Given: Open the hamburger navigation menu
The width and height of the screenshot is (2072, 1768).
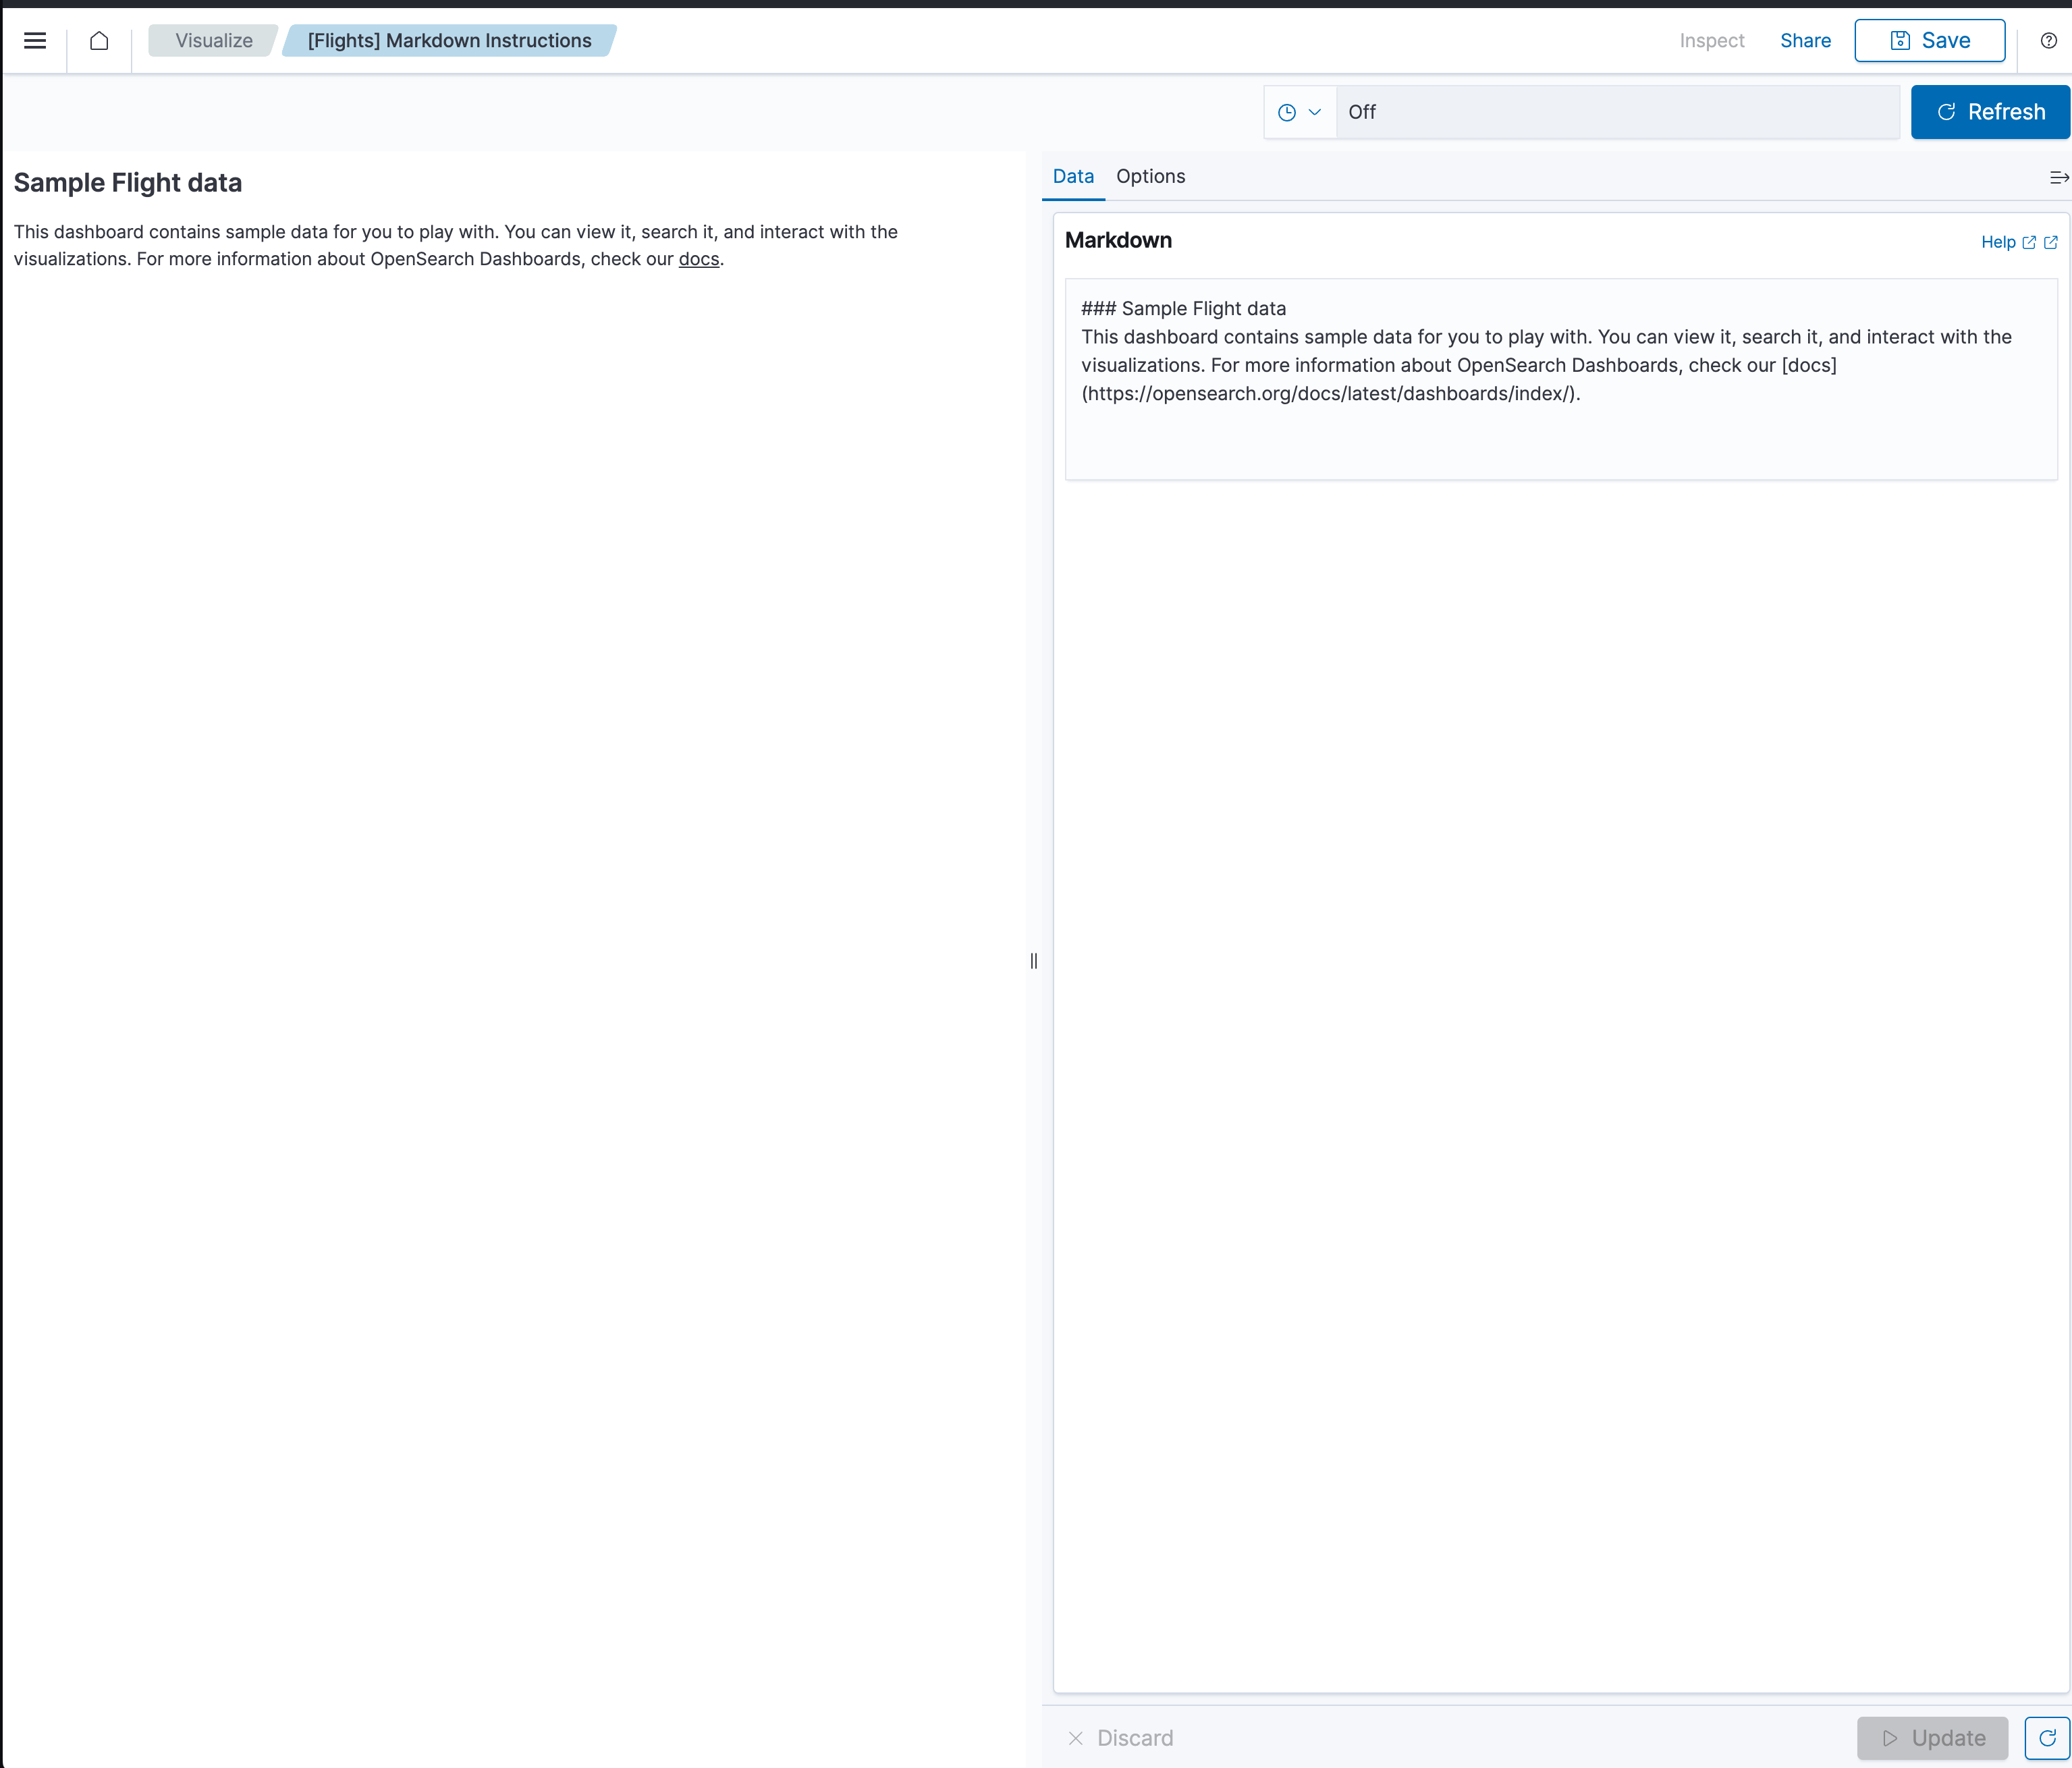Looking at the screenshot, I should (34, 41).
